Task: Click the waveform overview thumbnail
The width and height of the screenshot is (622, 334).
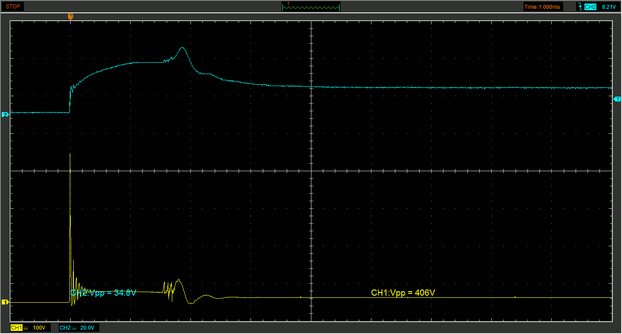Action: click(311, 7)
